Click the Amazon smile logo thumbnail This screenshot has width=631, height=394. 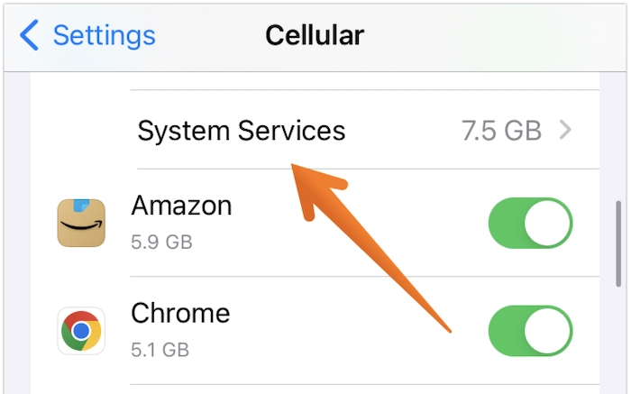point(81,223)
